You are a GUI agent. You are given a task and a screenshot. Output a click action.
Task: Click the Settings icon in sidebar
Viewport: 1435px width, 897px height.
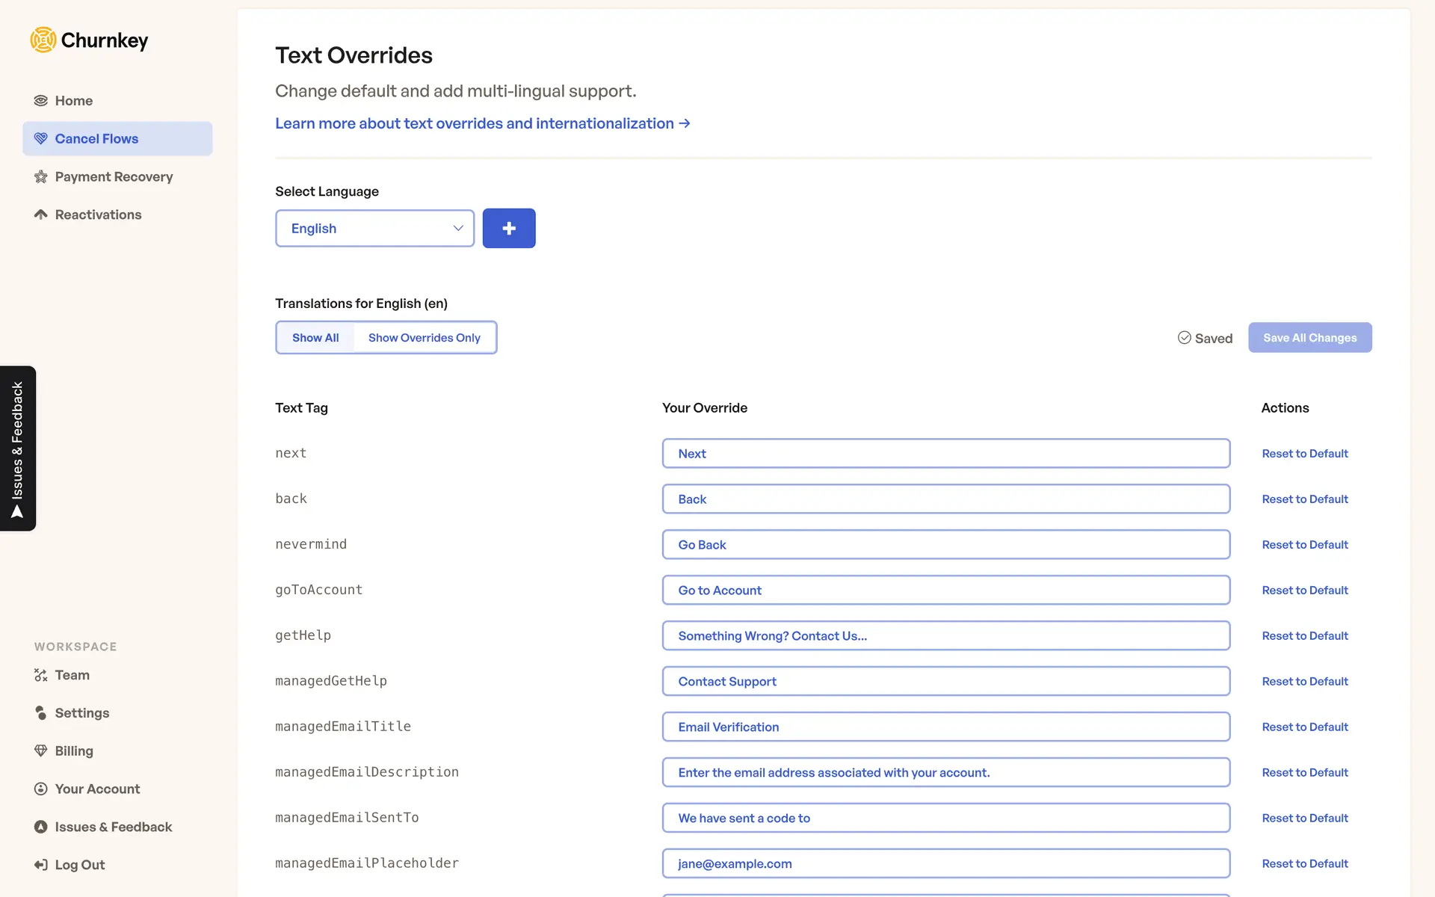tap(41, 713)
